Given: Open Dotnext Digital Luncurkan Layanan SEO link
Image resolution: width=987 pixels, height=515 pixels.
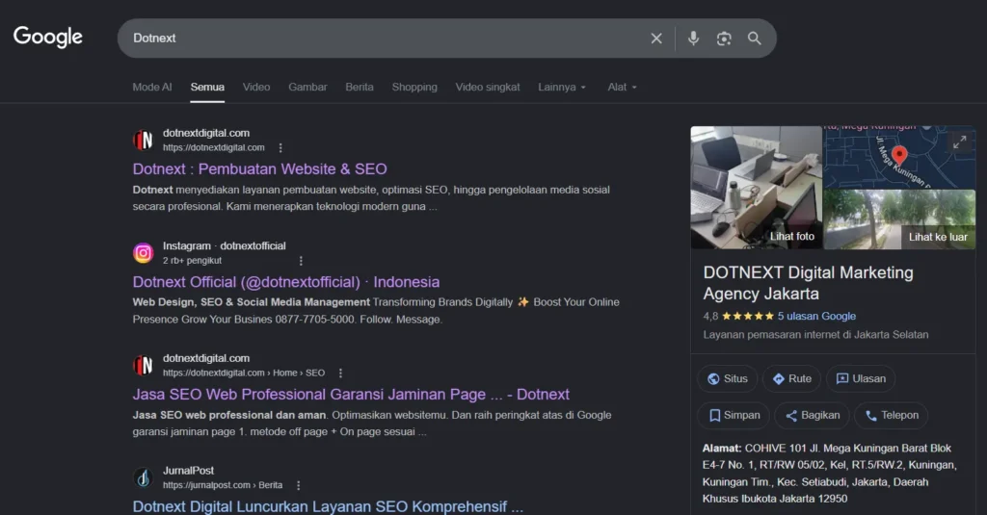Looking at the screenshot, I should click(x=328, y=506).
